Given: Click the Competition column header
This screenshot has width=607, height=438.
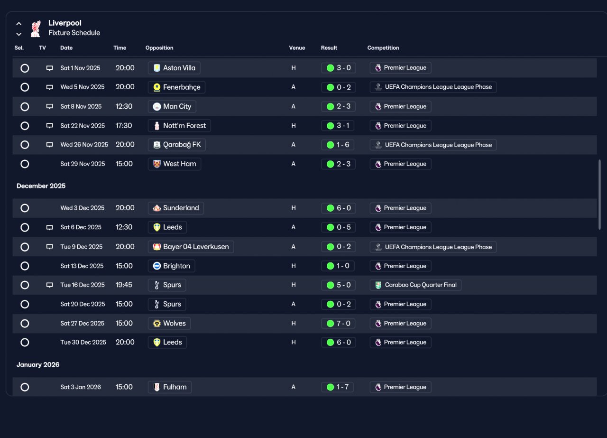Looking at the screenshot, I should point(383,48).
